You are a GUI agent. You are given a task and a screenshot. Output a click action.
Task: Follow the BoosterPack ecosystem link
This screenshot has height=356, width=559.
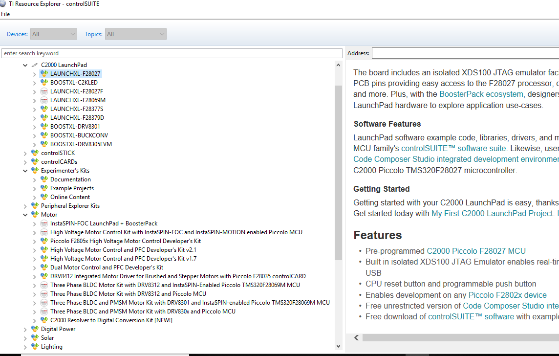click(481, 94)
